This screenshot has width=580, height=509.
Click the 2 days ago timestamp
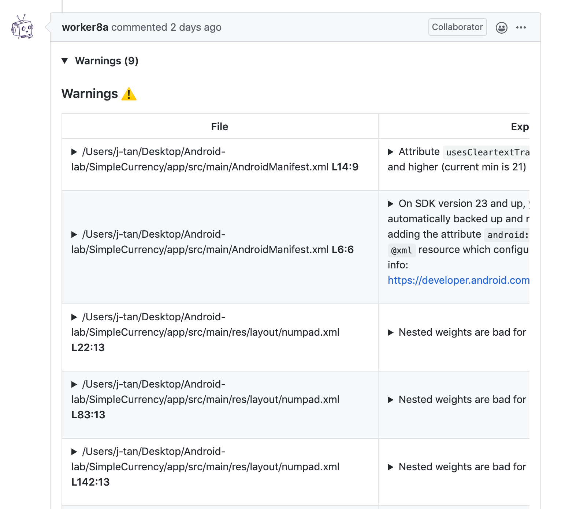point(196,27)
